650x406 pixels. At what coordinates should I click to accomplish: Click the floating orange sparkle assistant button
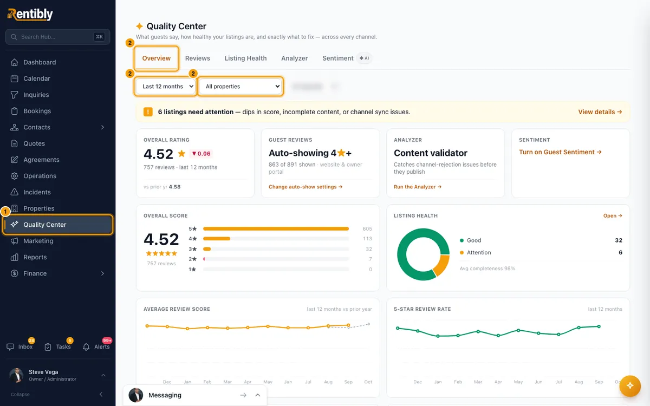click(x=630, y=385)
